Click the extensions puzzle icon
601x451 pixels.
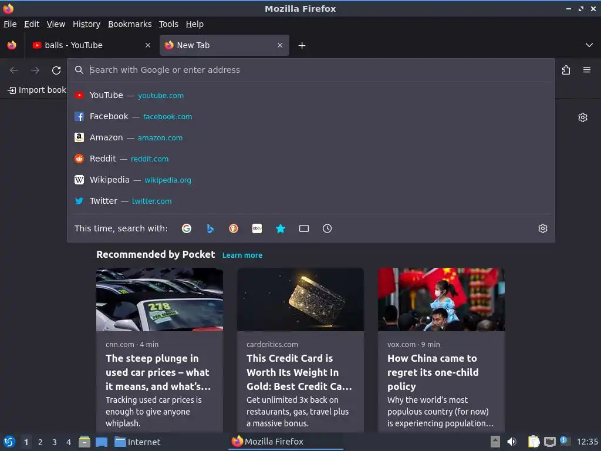point(566,70)
